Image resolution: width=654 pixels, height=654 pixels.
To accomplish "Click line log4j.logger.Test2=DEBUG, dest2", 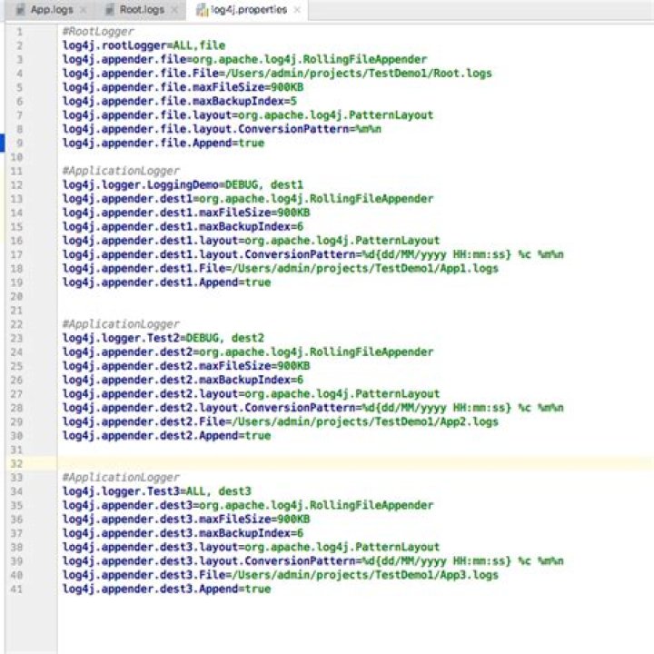I will point(163,338).
